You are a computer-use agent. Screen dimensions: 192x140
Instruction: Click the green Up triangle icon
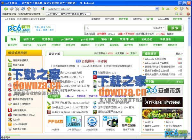[x=168, y=9]
